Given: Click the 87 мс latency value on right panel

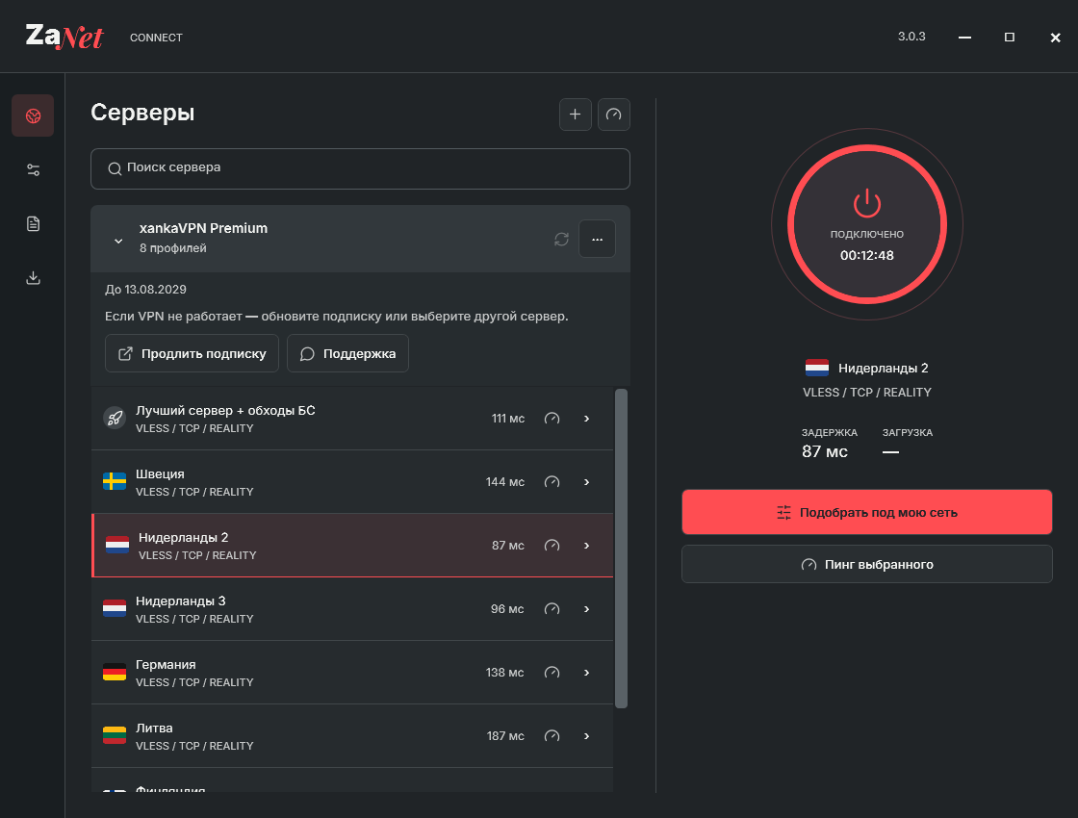Looking at the screenshot, I should click(824, 451).
